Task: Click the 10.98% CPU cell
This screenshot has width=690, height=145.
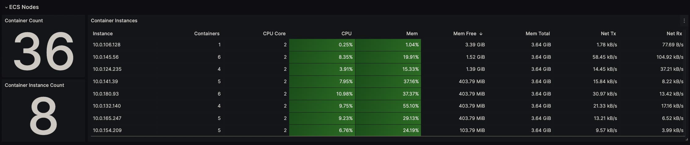Action: coord(344,94)
